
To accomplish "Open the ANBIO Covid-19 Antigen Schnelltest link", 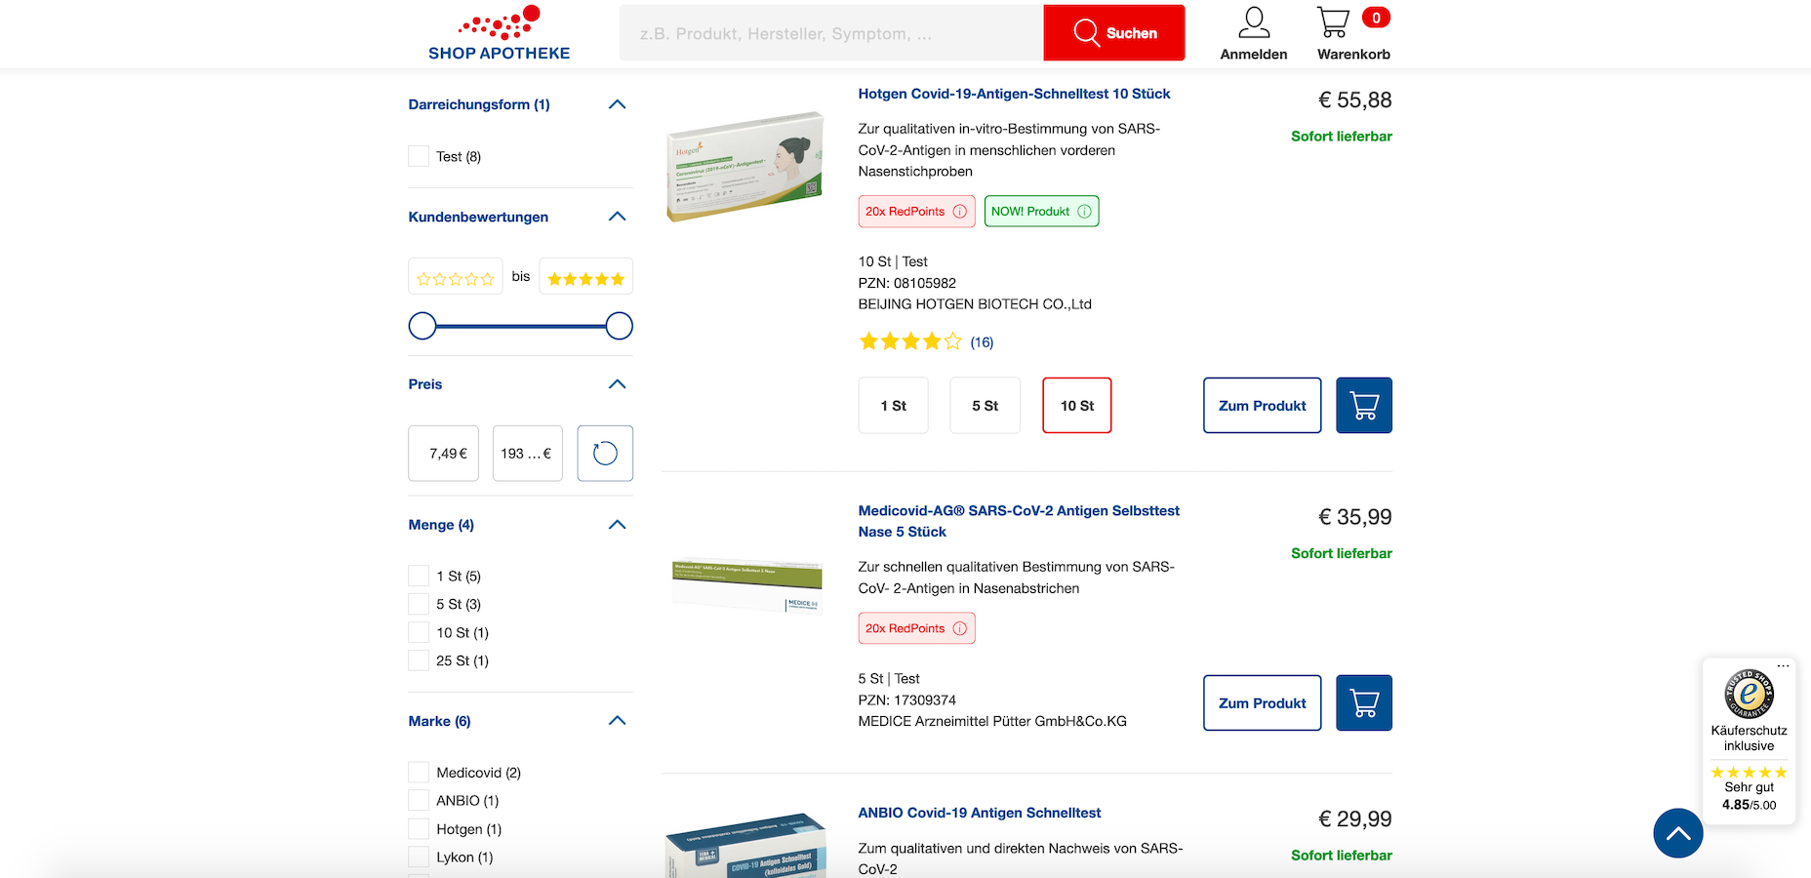I will pyautogui.click(x=979, y=813).
